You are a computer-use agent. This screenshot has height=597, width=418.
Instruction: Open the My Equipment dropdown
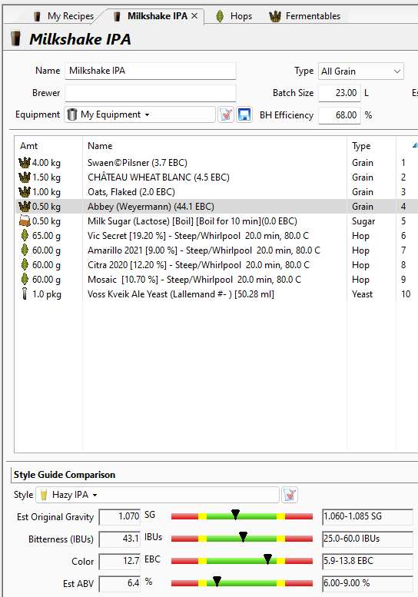coord(139,114)
